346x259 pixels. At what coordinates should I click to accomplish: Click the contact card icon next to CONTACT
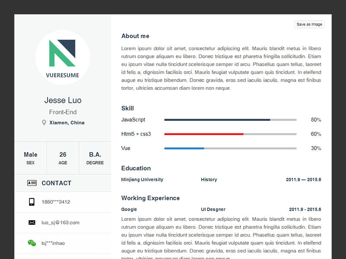click(32, 183)
